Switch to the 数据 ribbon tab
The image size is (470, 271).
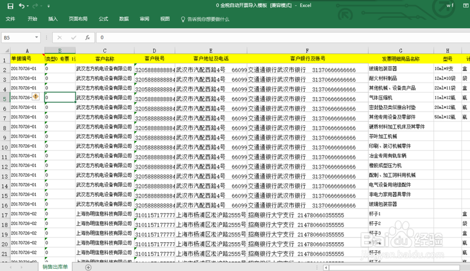click(124, 19)
